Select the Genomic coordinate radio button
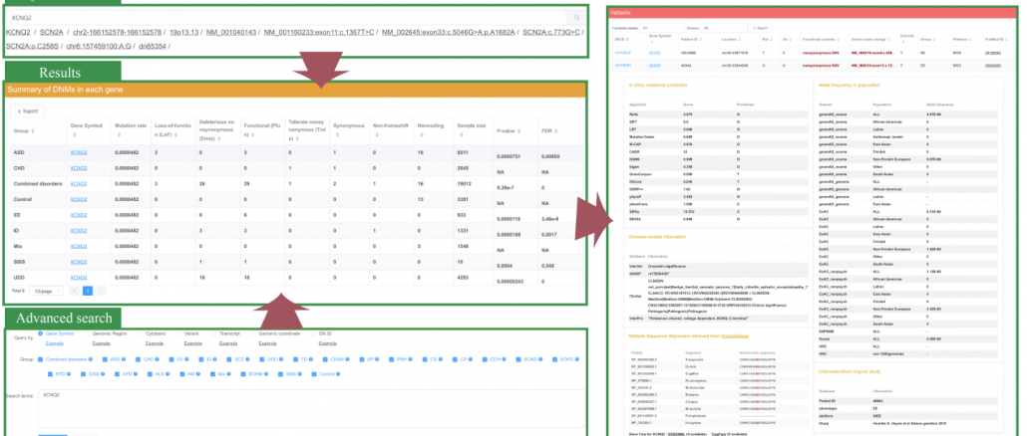This screenshot has width=1027, height=436. pos(254,333)
